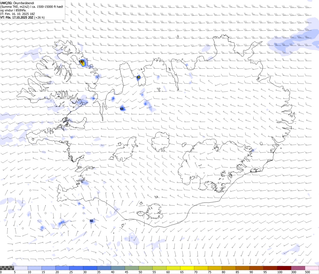Pick the 85–90 legend color swatch
This screenshot has width=319, height=274.
tap(243, 268)
